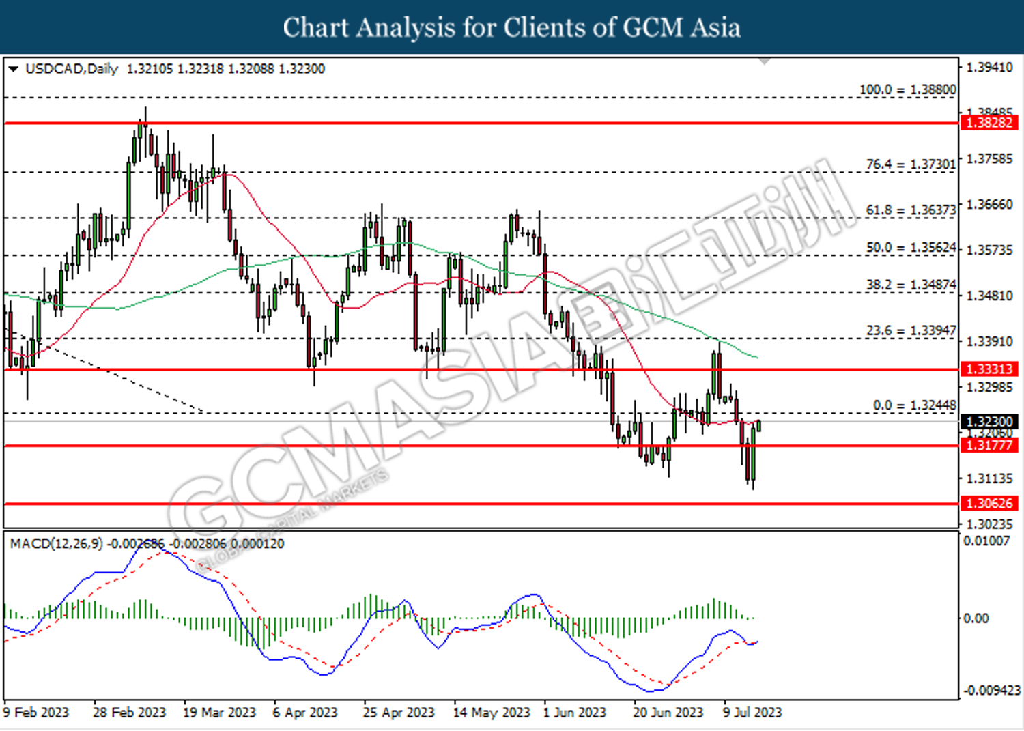Screen dimensions: 1024x731
Task: Click the MACD -0.009423 scale value
Action: click(992, 691)
